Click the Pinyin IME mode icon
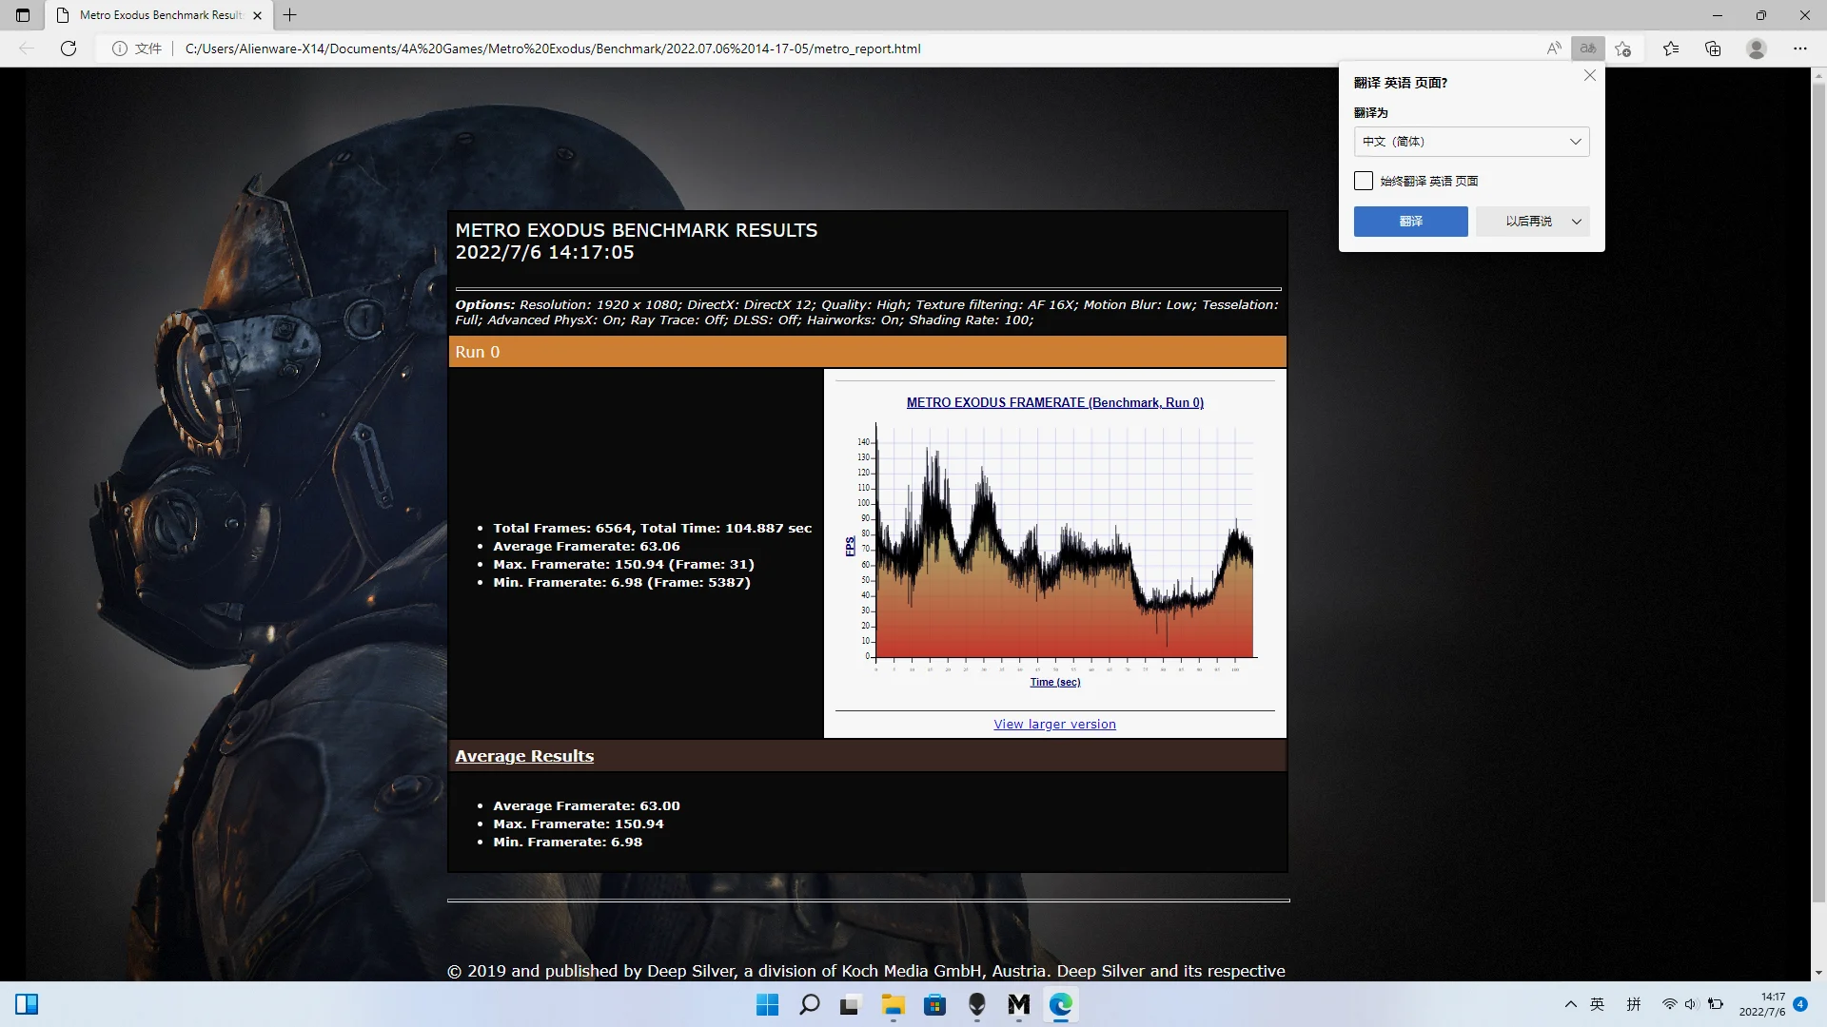This screenshot has width=1827, height=1027. pos(1633,1004)
